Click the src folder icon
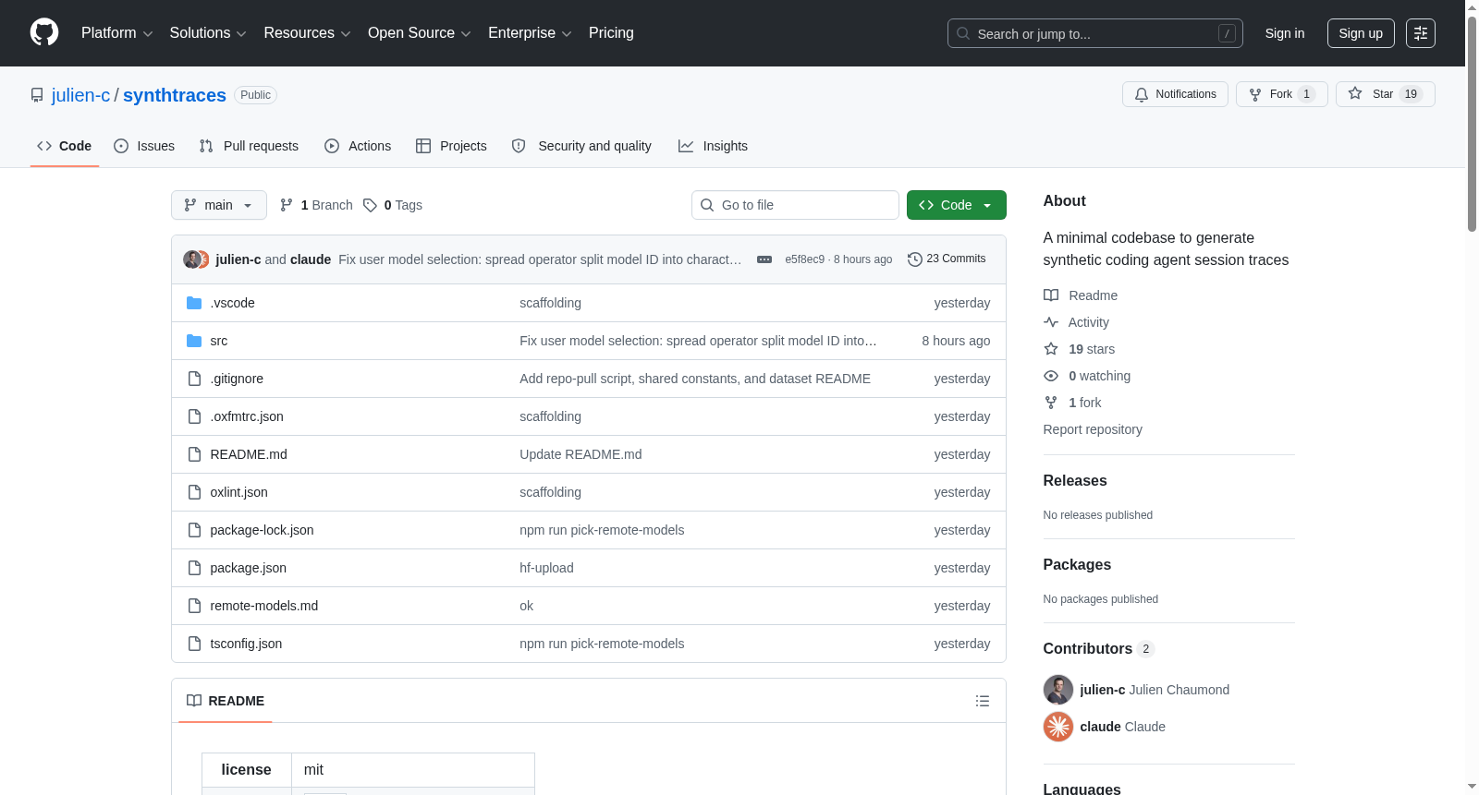Viewport: 1479px width, 795px height. tap(194, 341)
